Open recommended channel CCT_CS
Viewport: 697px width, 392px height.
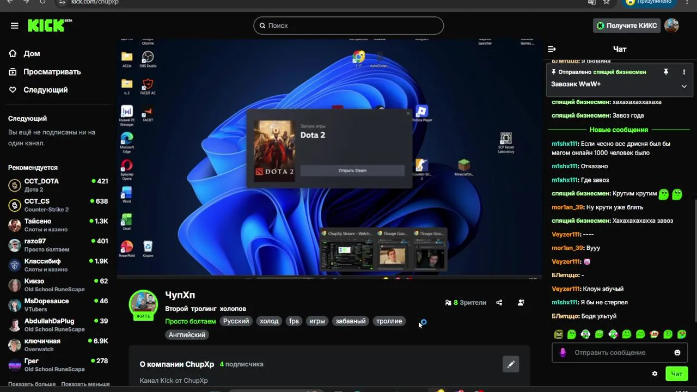click(x=58, y=205)
